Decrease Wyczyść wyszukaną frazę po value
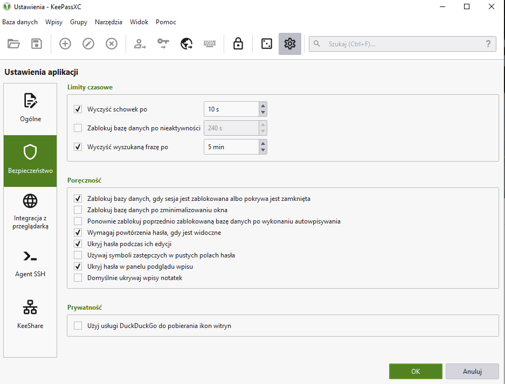505x384 pixels. [x=263, y=150]
